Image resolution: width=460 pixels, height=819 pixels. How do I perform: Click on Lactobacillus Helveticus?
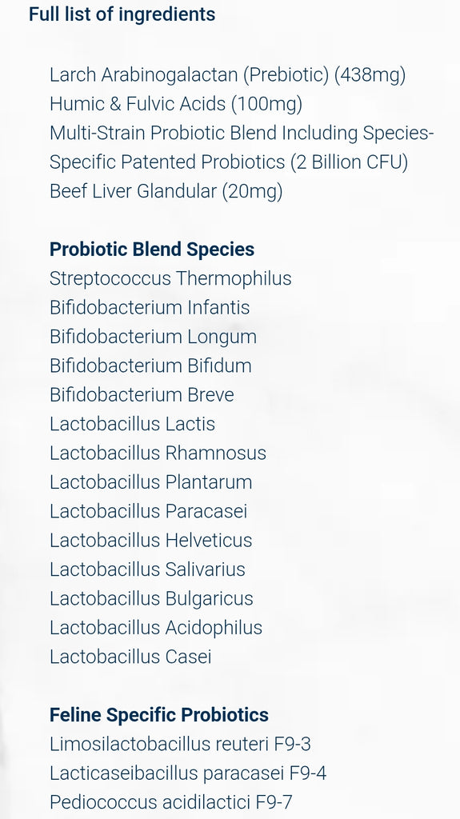tap(150, 540)
